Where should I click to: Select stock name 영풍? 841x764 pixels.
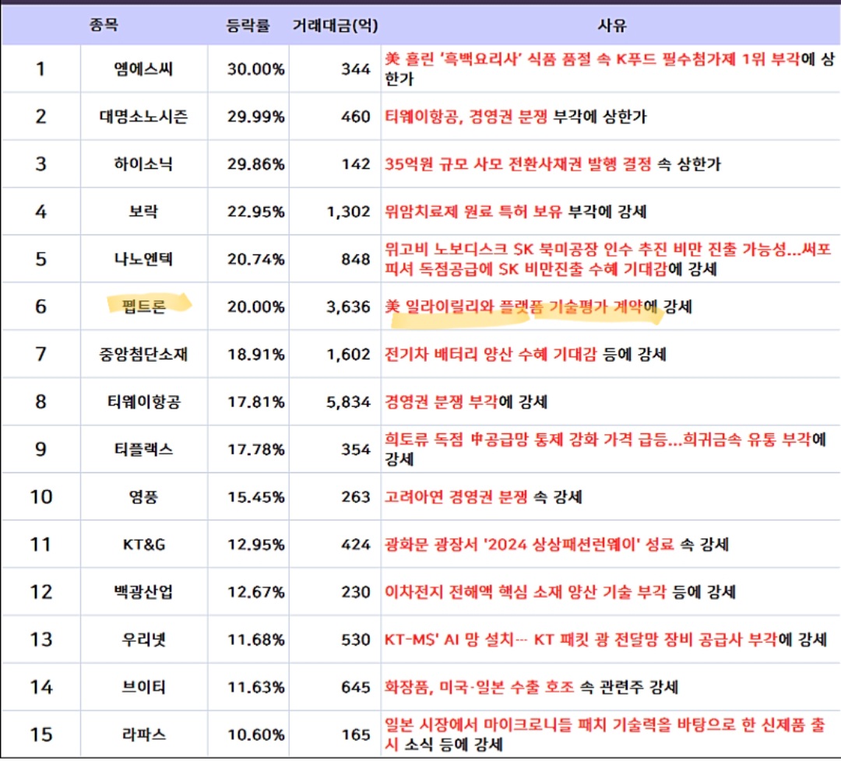click(x=143, y=496)
